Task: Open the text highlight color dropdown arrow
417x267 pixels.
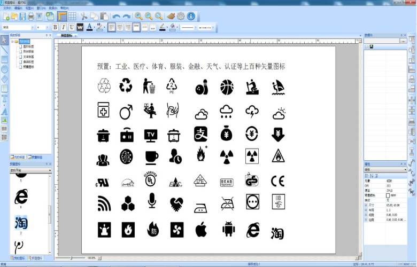Action: (104, 27)
